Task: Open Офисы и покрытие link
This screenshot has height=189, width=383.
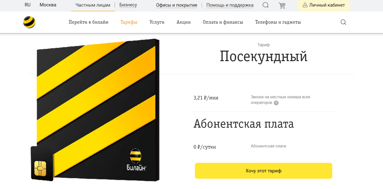Action: click(x=177, y=5)
